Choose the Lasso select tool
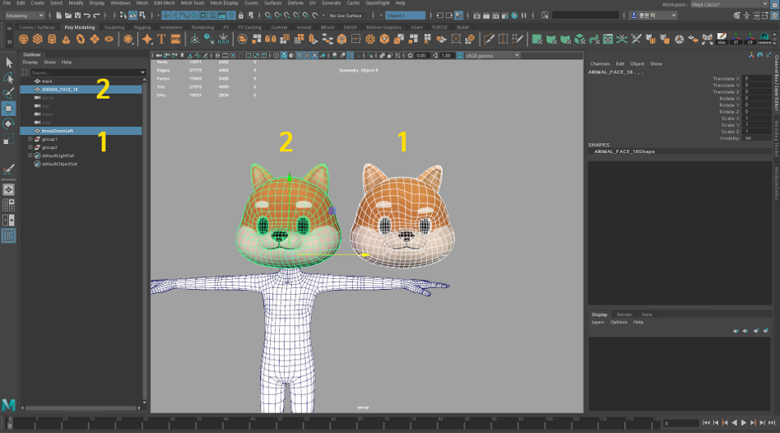The width and height of the screenshot is (780, 433). click(x=8, y=77)
